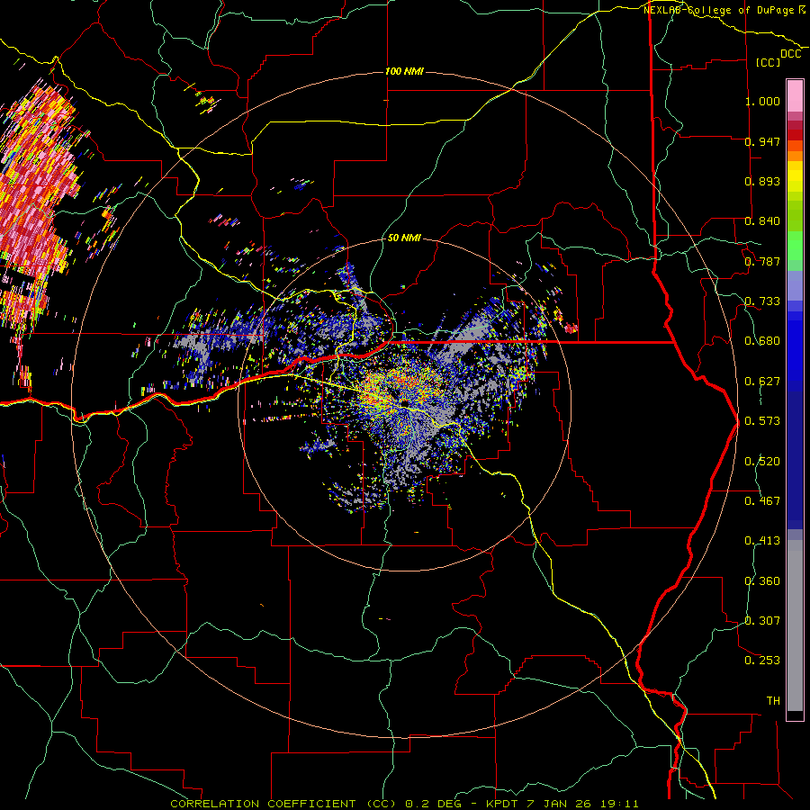Click the bright green color bar segment

[x=795, y=246]
